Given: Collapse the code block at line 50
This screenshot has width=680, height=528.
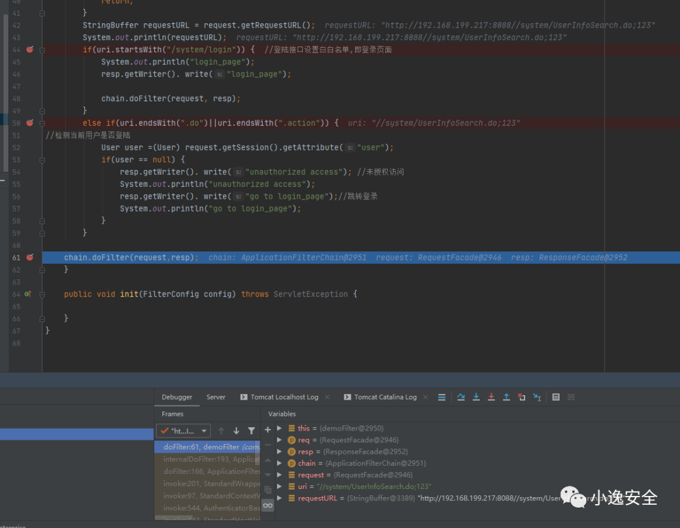Looking at the screenshot, I should point(42,123).
